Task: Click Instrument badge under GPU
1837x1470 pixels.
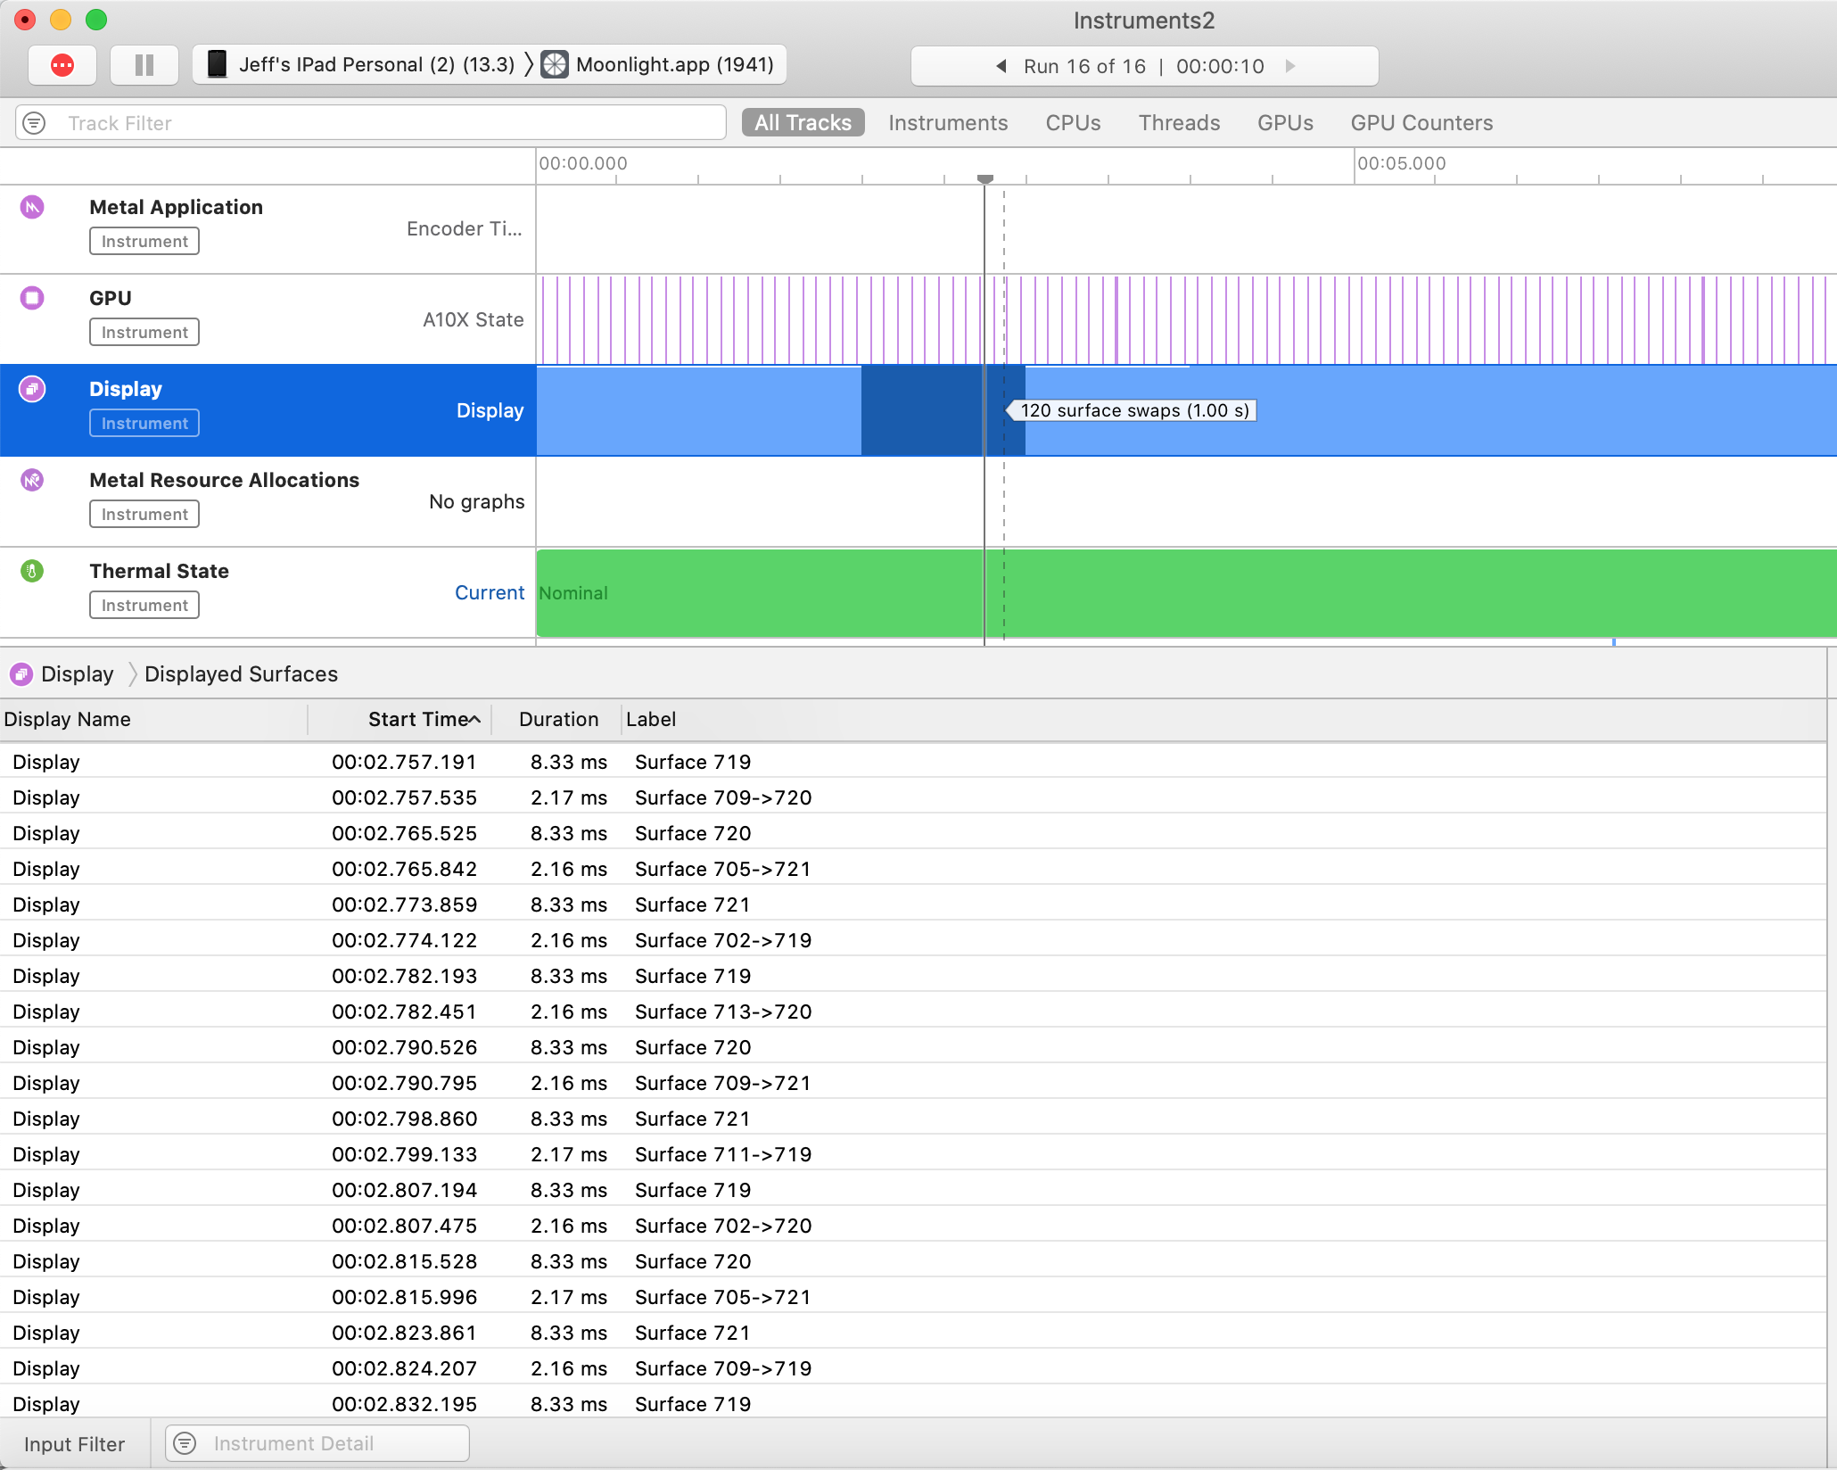Action: pos(144,333)
